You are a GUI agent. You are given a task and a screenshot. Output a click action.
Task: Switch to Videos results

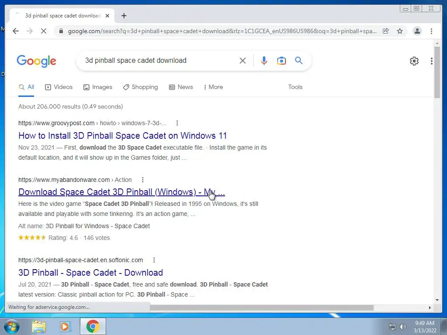[x=59, y=87]
